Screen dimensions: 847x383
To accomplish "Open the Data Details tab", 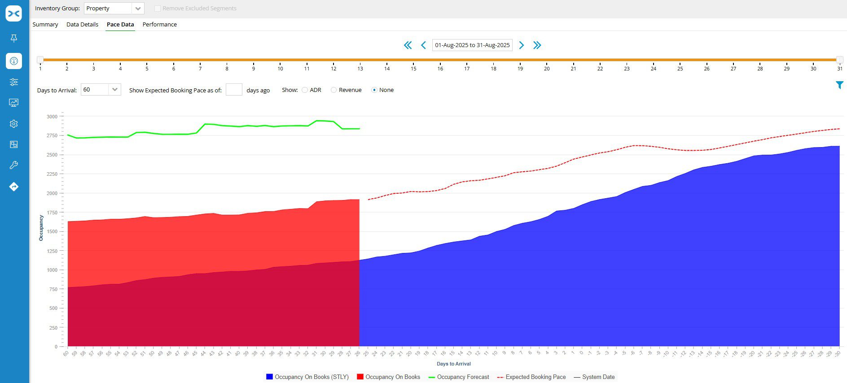I will (x=82, y=25).
